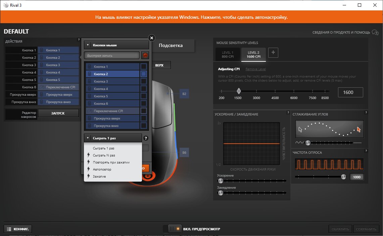Tick the checkbox beside Кнопка 4 in popup list

[x=144, y=89]
